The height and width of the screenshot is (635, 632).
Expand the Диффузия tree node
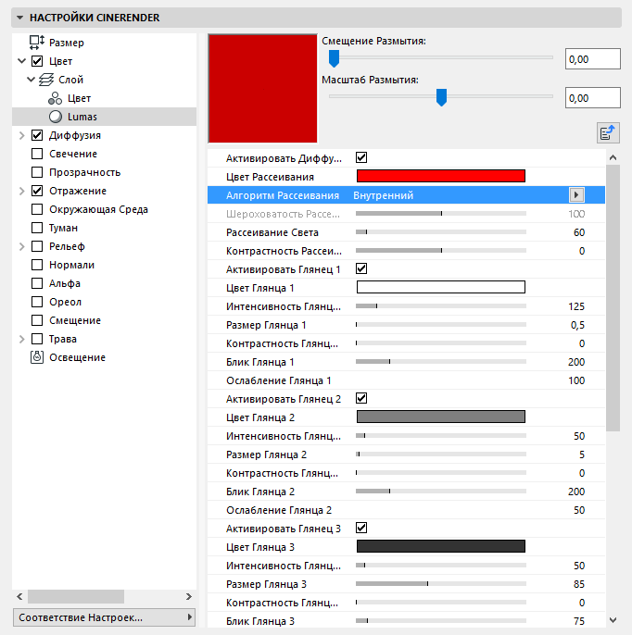pos(22,135)
